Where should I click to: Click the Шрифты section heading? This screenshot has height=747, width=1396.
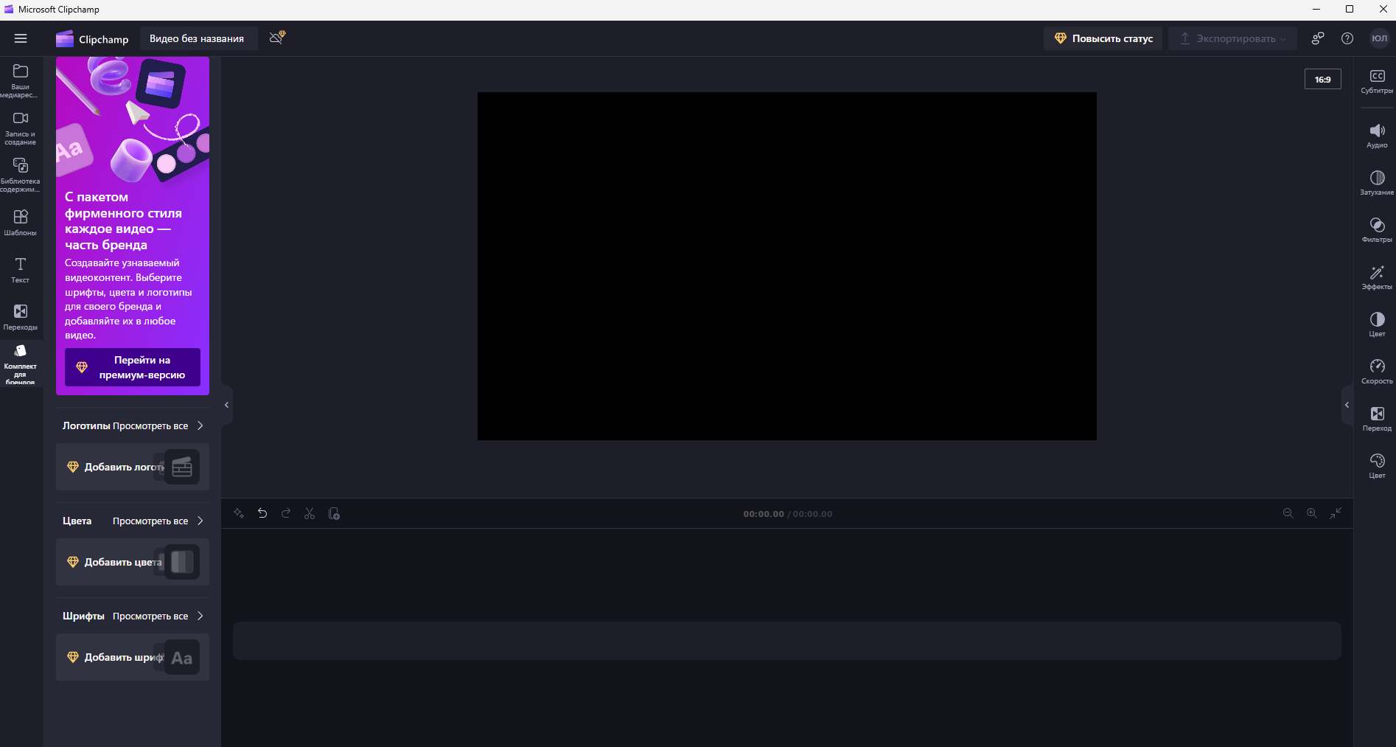coord(83,616)
